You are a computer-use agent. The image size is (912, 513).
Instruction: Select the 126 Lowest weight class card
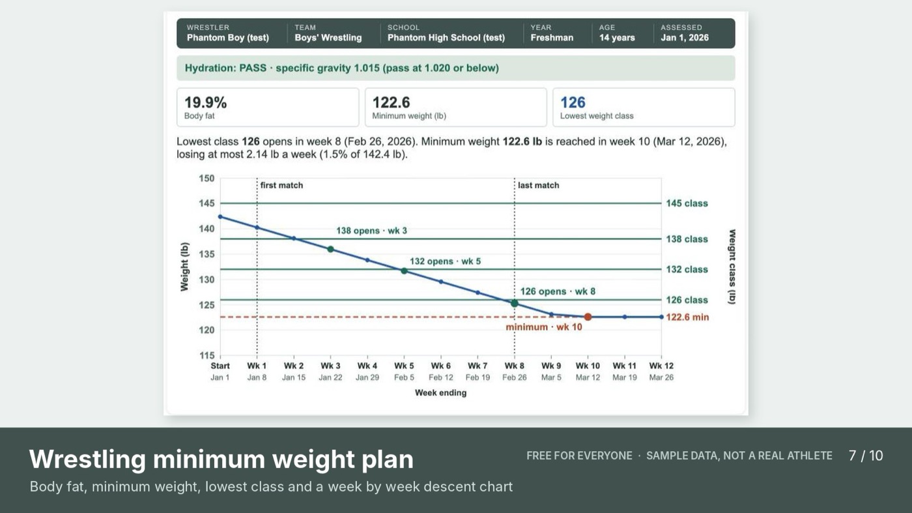tap(644, 108)
